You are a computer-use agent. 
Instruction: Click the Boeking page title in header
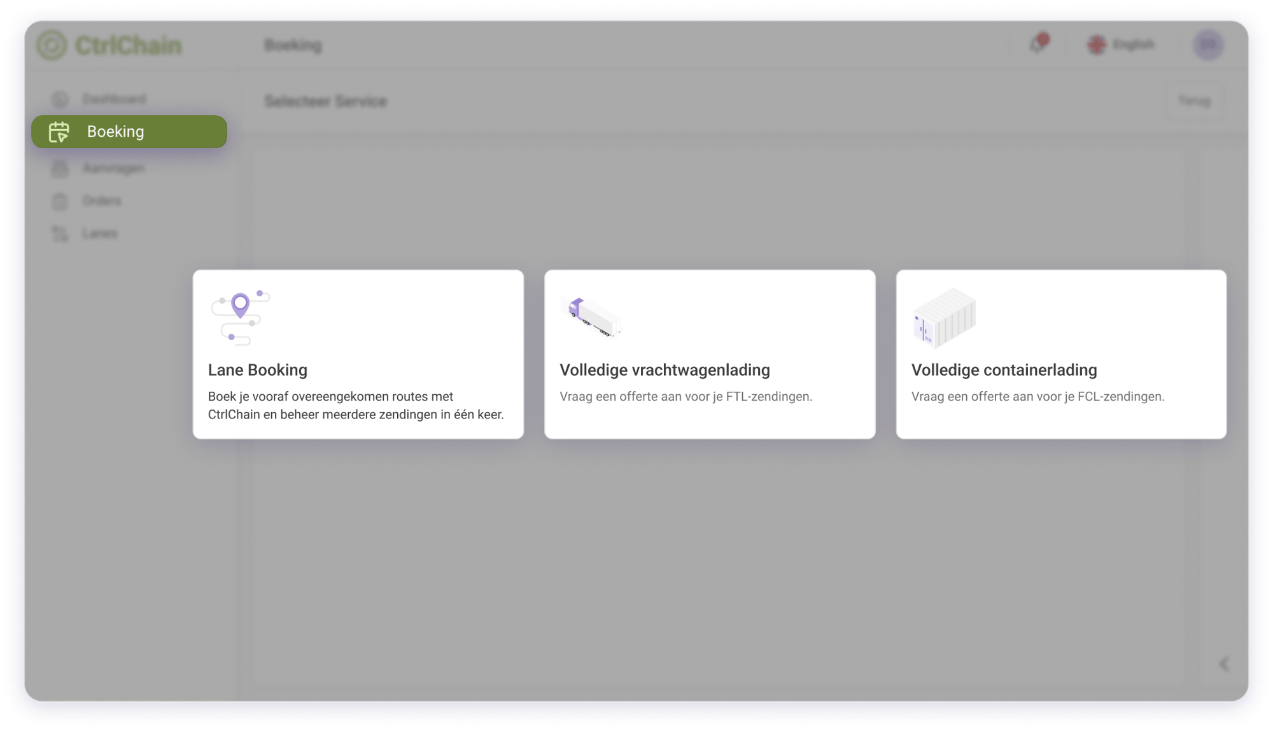point(293,45)
